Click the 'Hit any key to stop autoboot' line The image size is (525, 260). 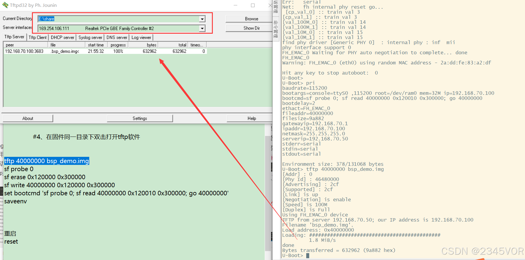330,73
